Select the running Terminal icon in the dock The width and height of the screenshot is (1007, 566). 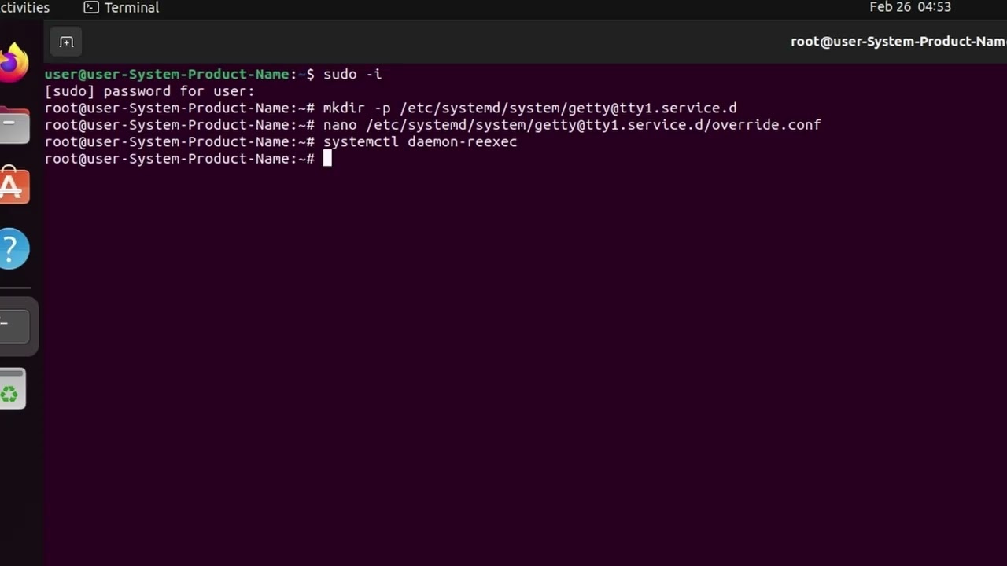(x=14, y=325)
